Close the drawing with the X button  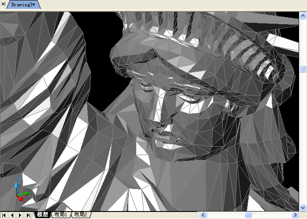[x=3, y=4]
